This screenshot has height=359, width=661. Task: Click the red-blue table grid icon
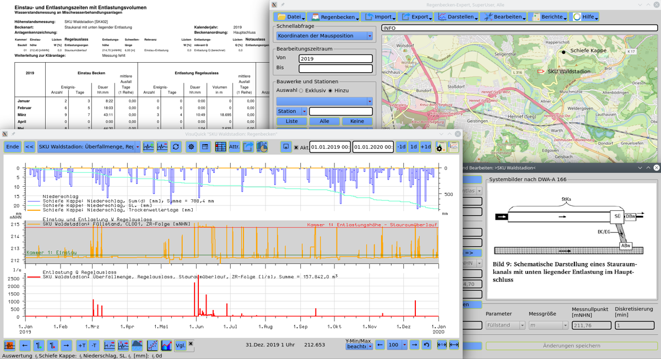220,147
